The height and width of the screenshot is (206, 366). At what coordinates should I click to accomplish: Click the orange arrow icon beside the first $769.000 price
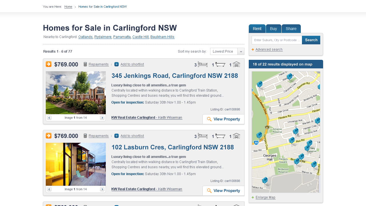(48, 64)
